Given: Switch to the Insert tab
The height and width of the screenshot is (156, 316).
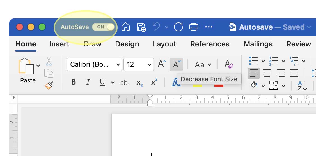Looking at the screenshot, I should click(x=59, y=44).
